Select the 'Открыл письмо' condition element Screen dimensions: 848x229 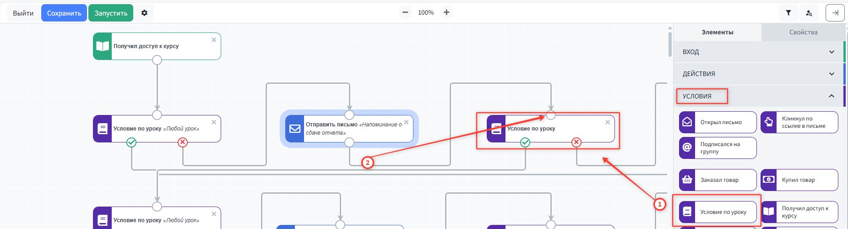pyautogui.click(x=718, y=122)
